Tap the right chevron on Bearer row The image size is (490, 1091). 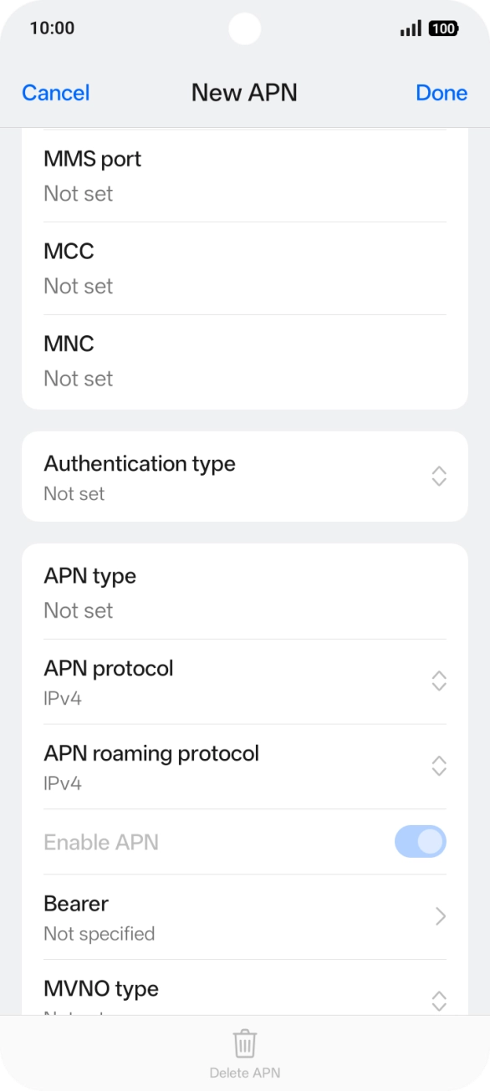click(x=441, y=916)
